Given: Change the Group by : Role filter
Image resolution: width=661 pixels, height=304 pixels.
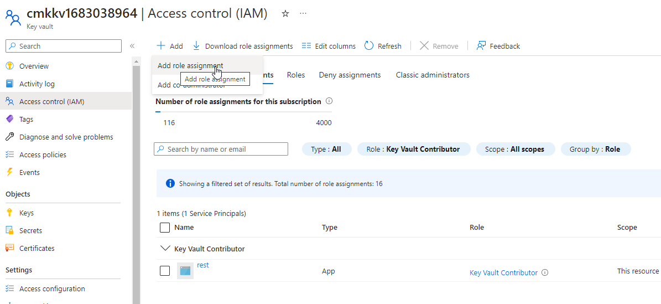Looking at the screenshot, I should pyautogui.click(x=596, y=149).
